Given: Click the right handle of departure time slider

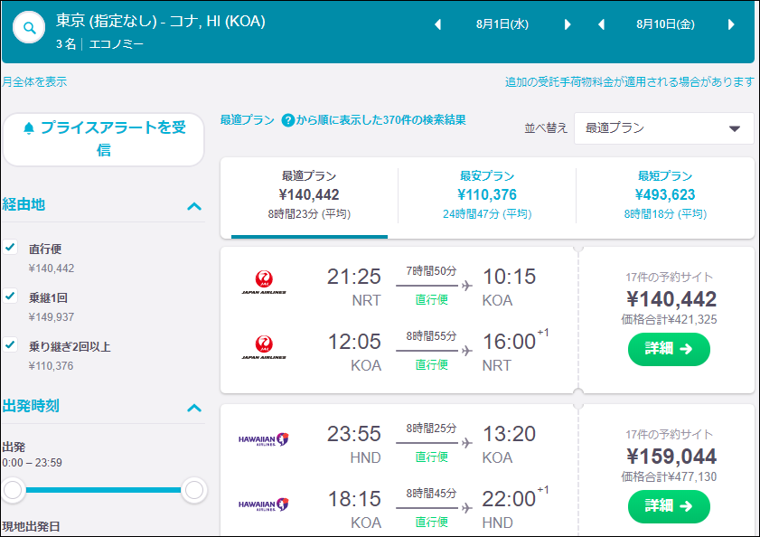Looking at the screenshot, I should (x=194, y=490).
